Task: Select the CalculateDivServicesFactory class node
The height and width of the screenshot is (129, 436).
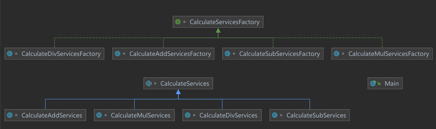Action: pyautogui.click(x=61, y=54)
